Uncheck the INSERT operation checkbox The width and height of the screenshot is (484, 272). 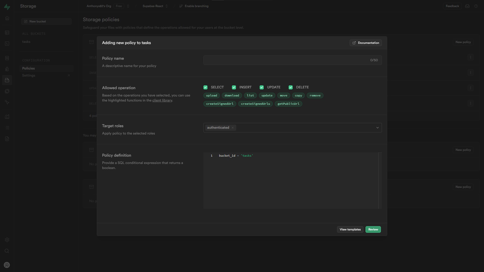click(x=234, y=87)
